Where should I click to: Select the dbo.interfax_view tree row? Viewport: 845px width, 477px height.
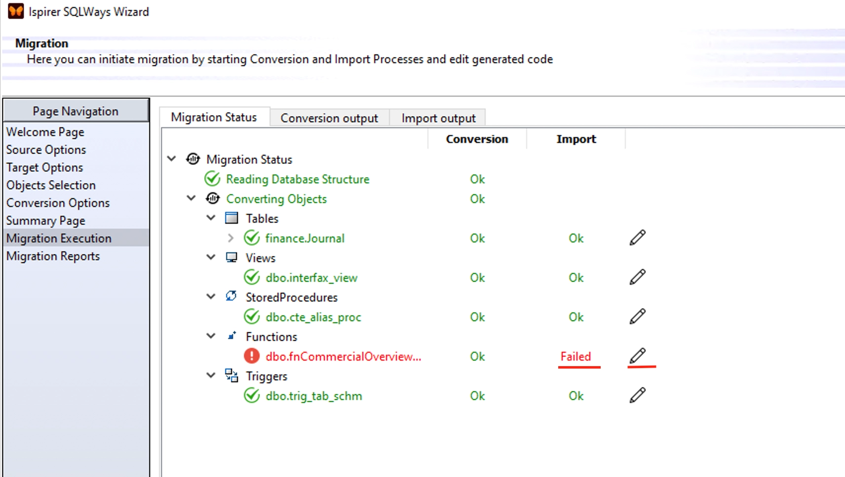[x=311, y=277]
